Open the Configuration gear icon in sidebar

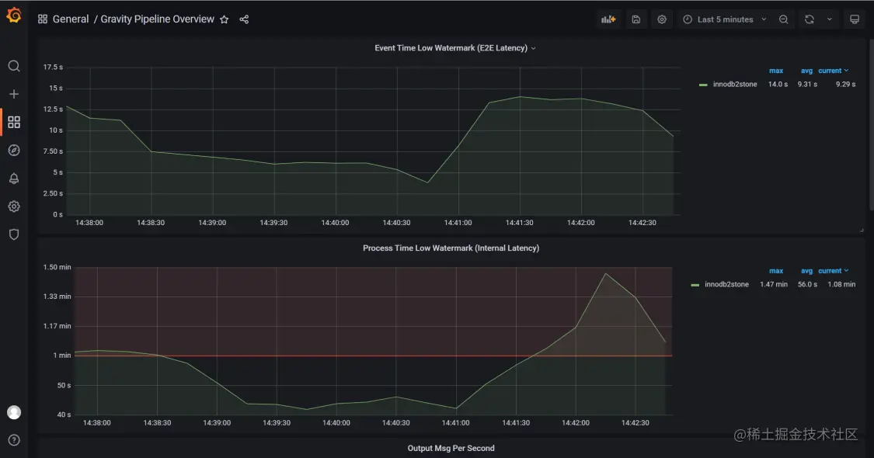coord(14,206)
